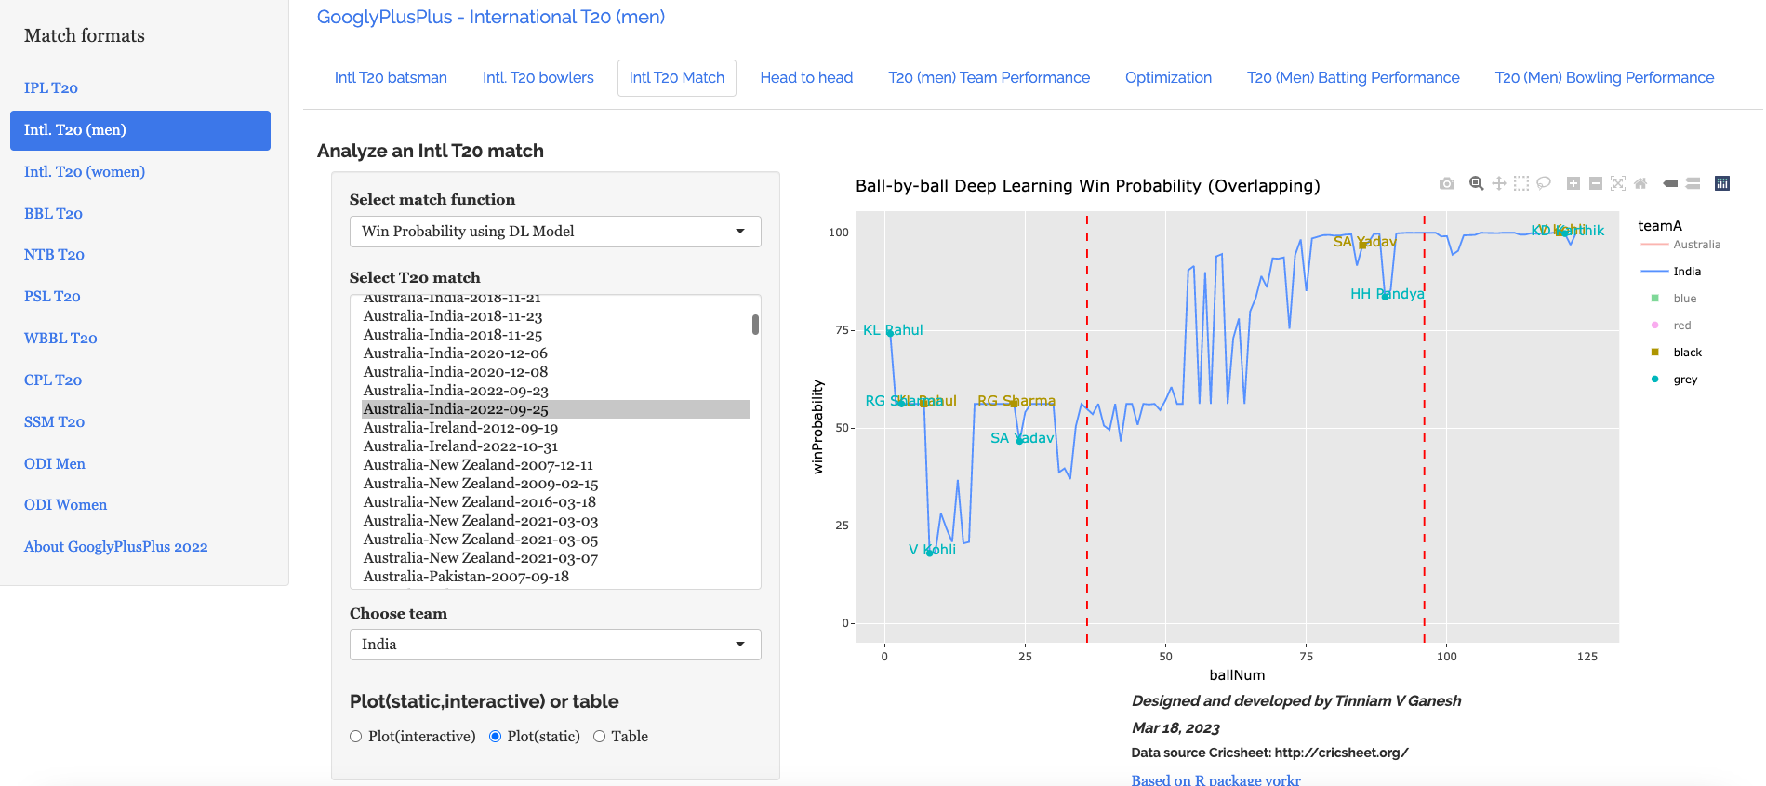Click the Zoom In plus icon

click(1573, 183)
